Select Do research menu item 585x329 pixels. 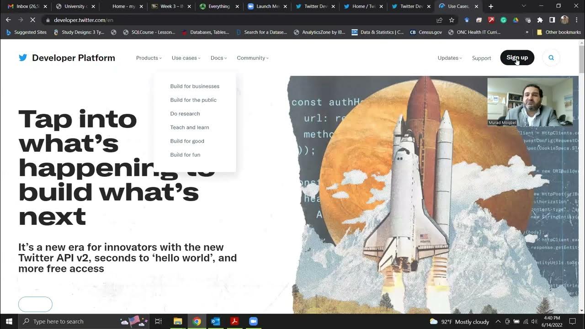coord(185,114)
